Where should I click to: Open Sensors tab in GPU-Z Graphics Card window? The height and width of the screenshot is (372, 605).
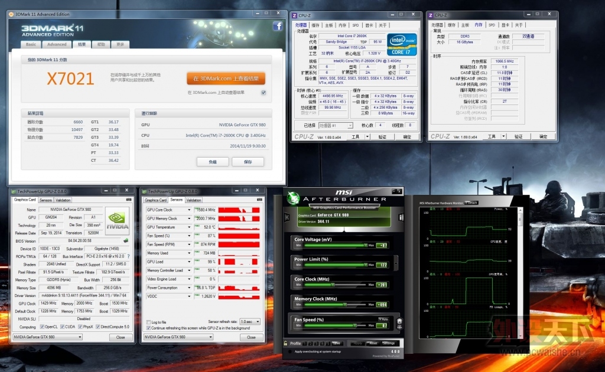pos(45,200)
